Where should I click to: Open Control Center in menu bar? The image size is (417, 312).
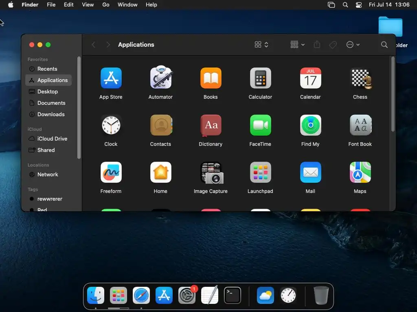(x=358, y=5)
